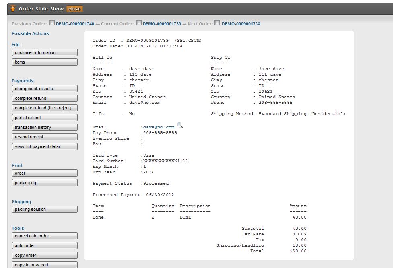Issue a complete refund

(x=45, y=98)
